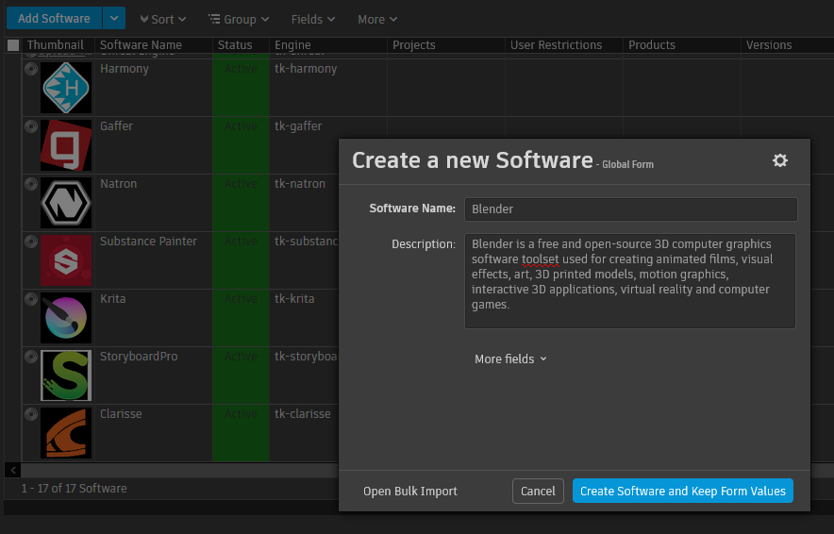Click the round icon beside Substance Painter thumbnail
Viewport: 834px width, 534px height.
[31, 241]
